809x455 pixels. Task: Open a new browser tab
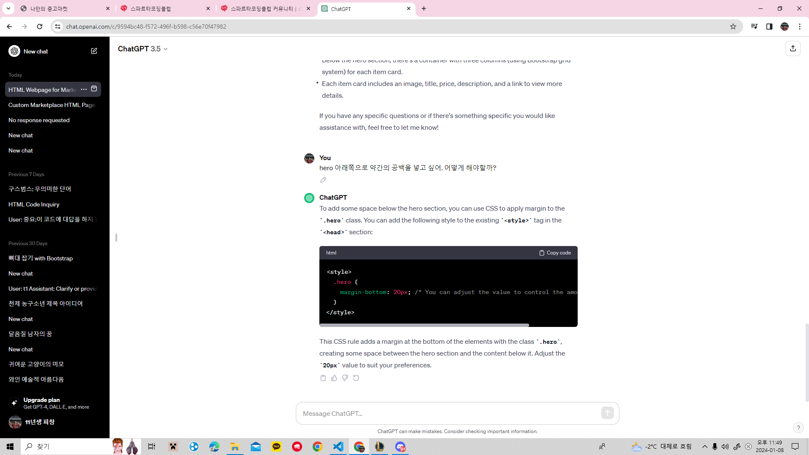[424, 8]
